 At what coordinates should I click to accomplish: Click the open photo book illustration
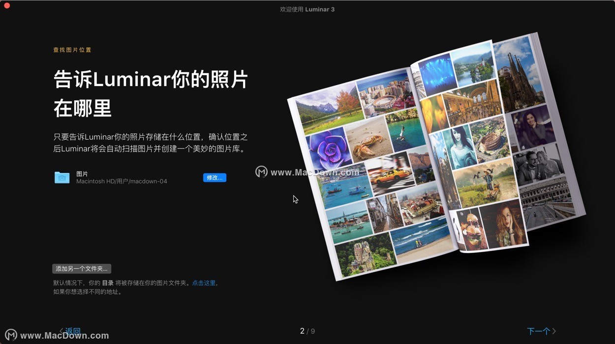[435, 156]
